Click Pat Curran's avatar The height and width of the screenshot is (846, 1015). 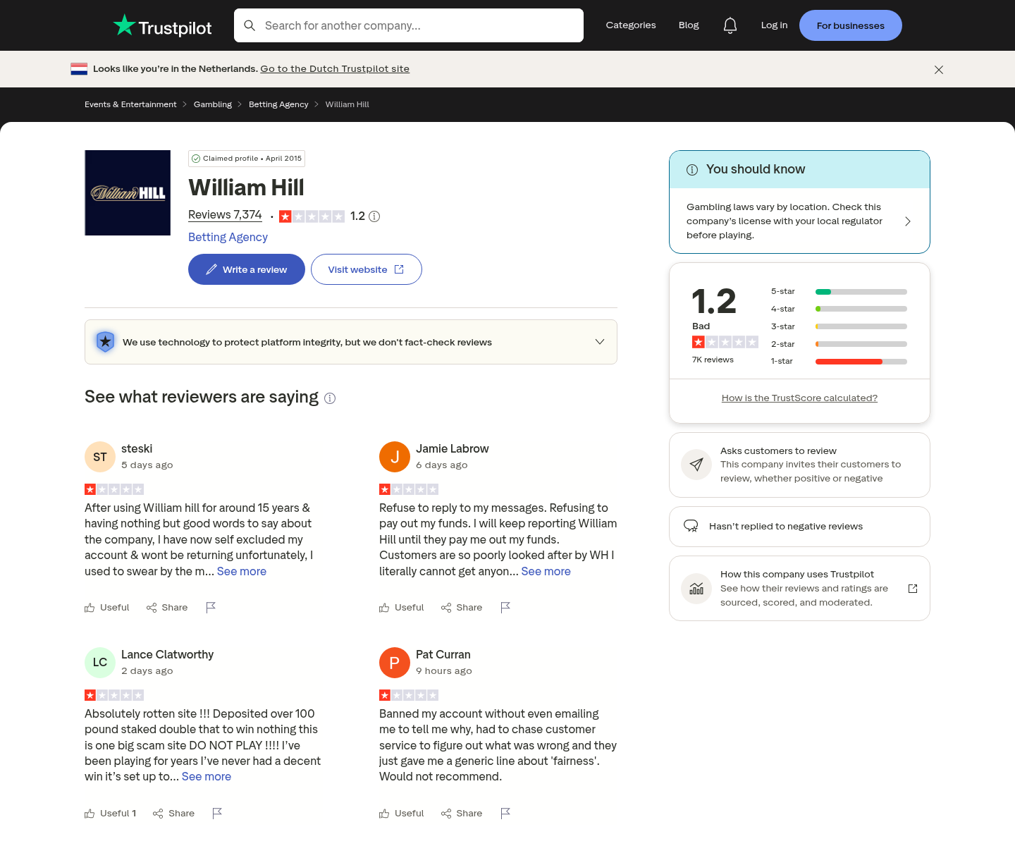coord(395,663)
